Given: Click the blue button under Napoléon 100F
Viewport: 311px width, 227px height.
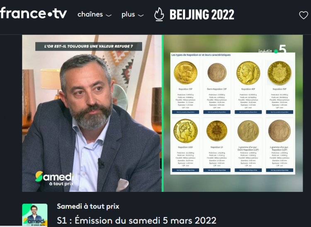Looking at the screenshot, I should click(185, 170).
